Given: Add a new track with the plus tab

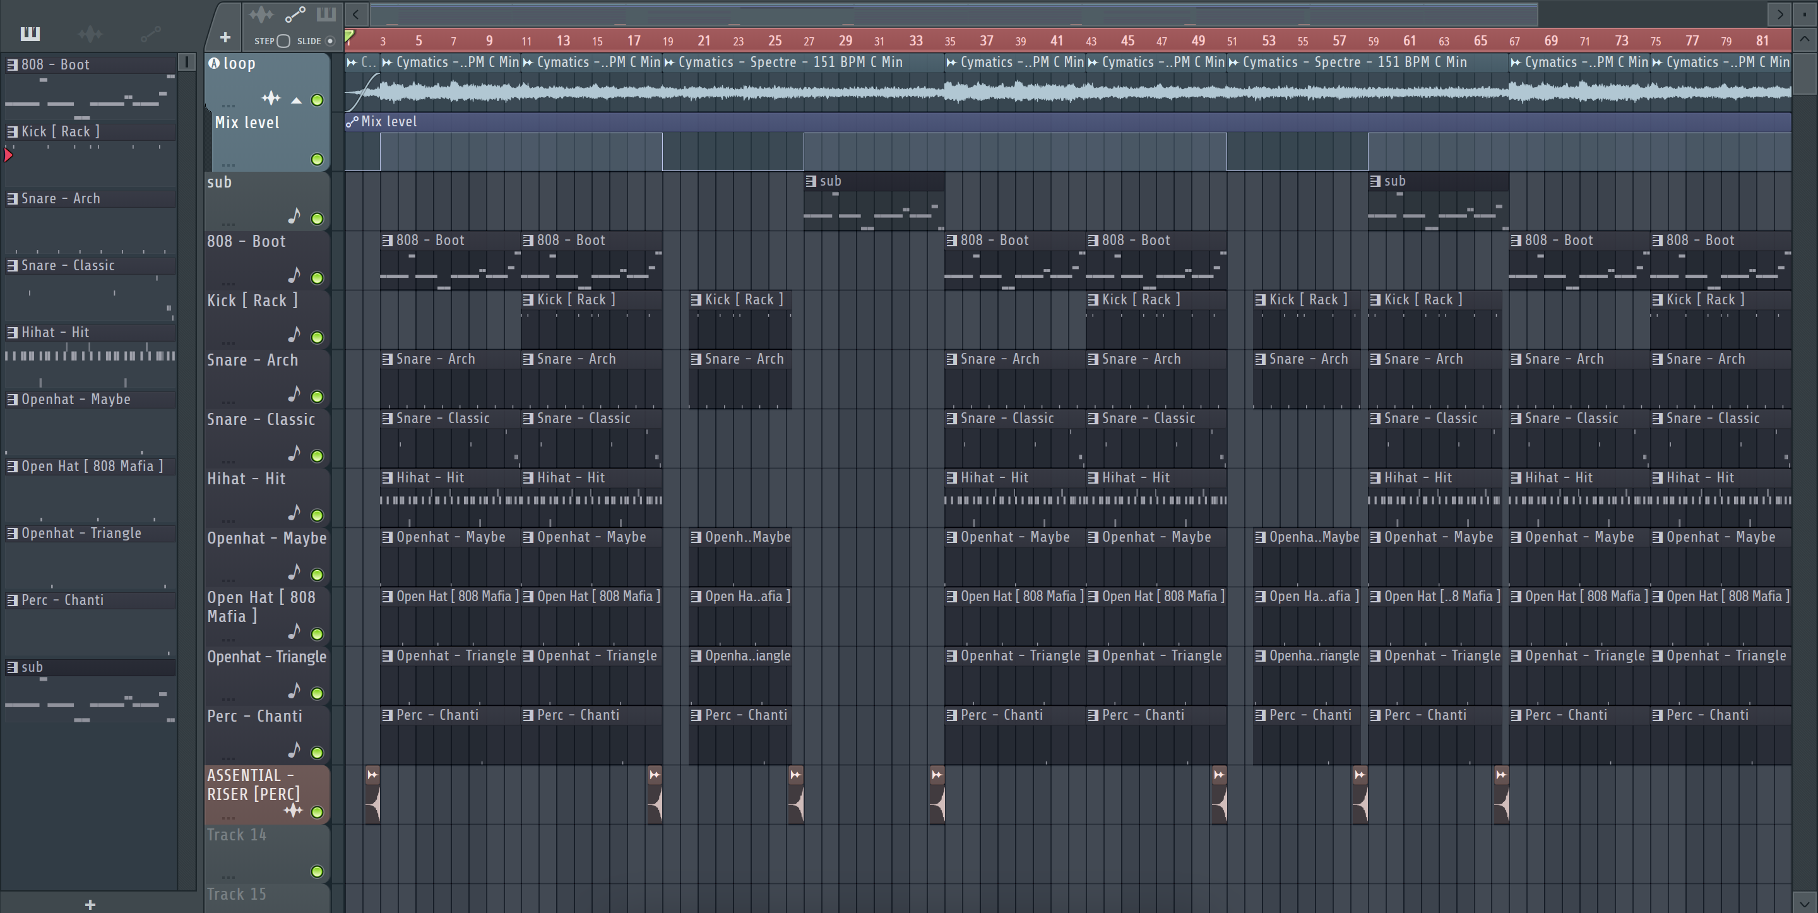Looking at the screenshot, I should tap(225, 37).
